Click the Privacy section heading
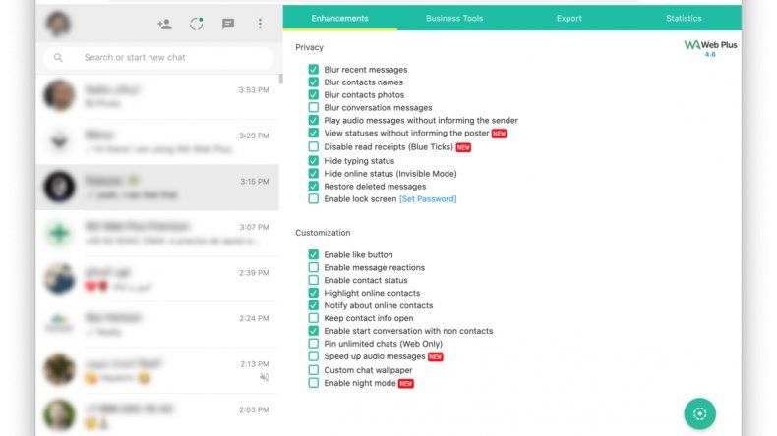Screen dimensions: 777x436 pos(309,47)
